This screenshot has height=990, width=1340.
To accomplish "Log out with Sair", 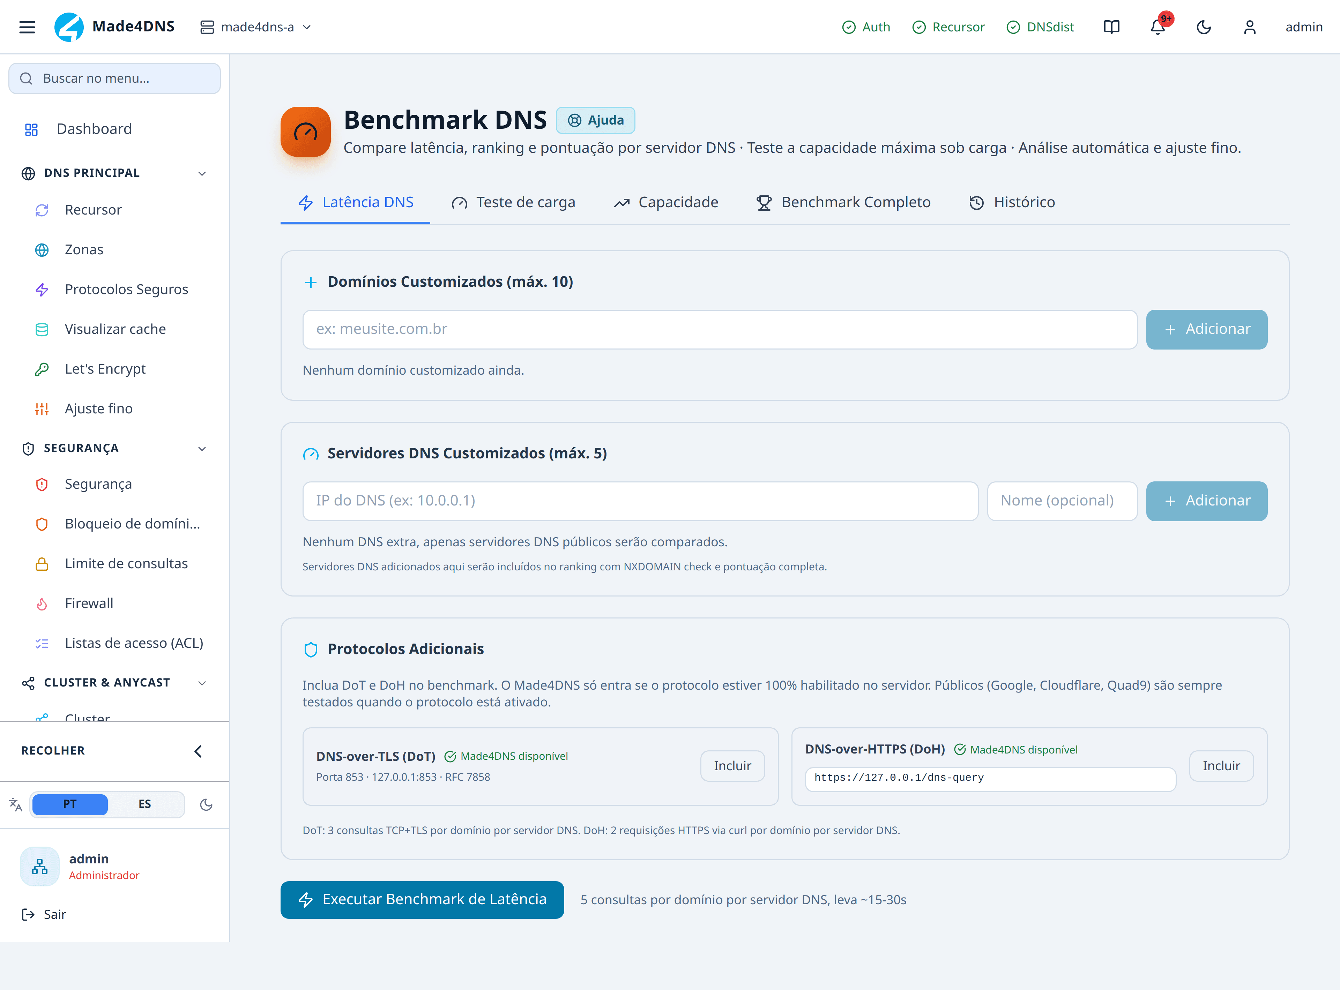I will pyautogui.click(x=44, y=915).
